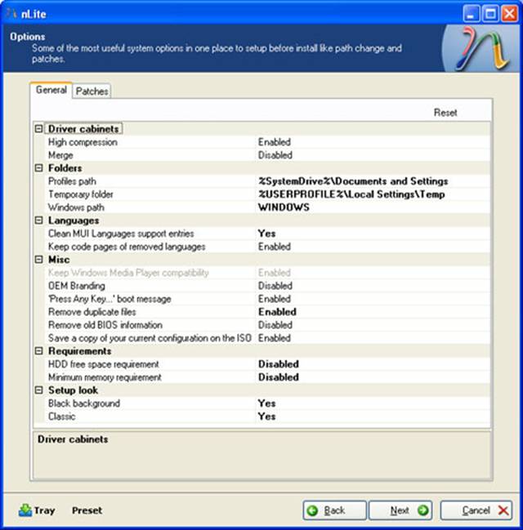Image resolution: width=523 pixels, height=530 pixels.
Task: Collapse the Driver cabinets section
Action: (38, 129)
